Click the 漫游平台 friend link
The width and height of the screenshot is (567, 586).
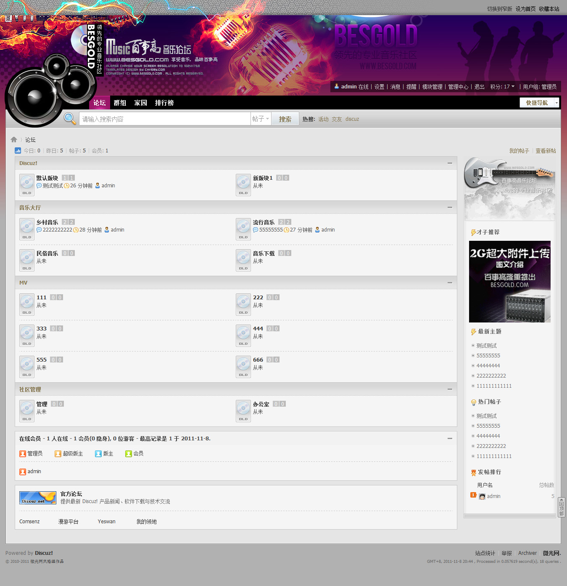coord(69,522)
